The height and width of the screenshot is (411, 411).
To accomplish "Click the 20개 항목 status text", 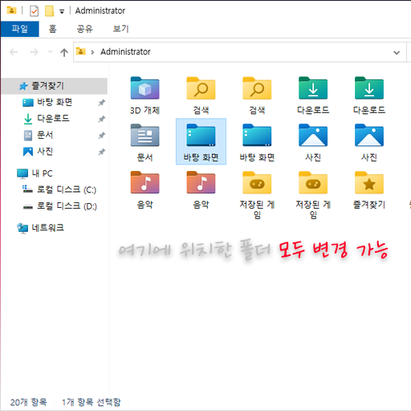I will 28,402.
